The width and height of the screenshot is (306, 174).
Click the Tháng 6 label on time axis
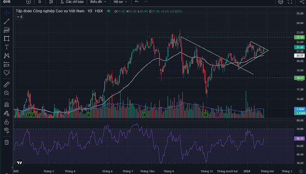coord(107,171)
